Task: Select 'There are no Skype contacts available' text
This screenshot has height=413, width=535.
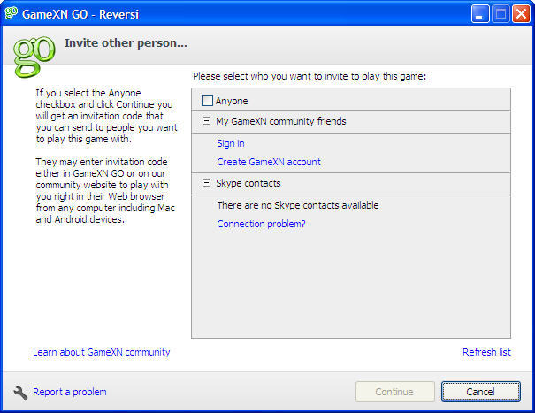Action: (x=298, y=205)
